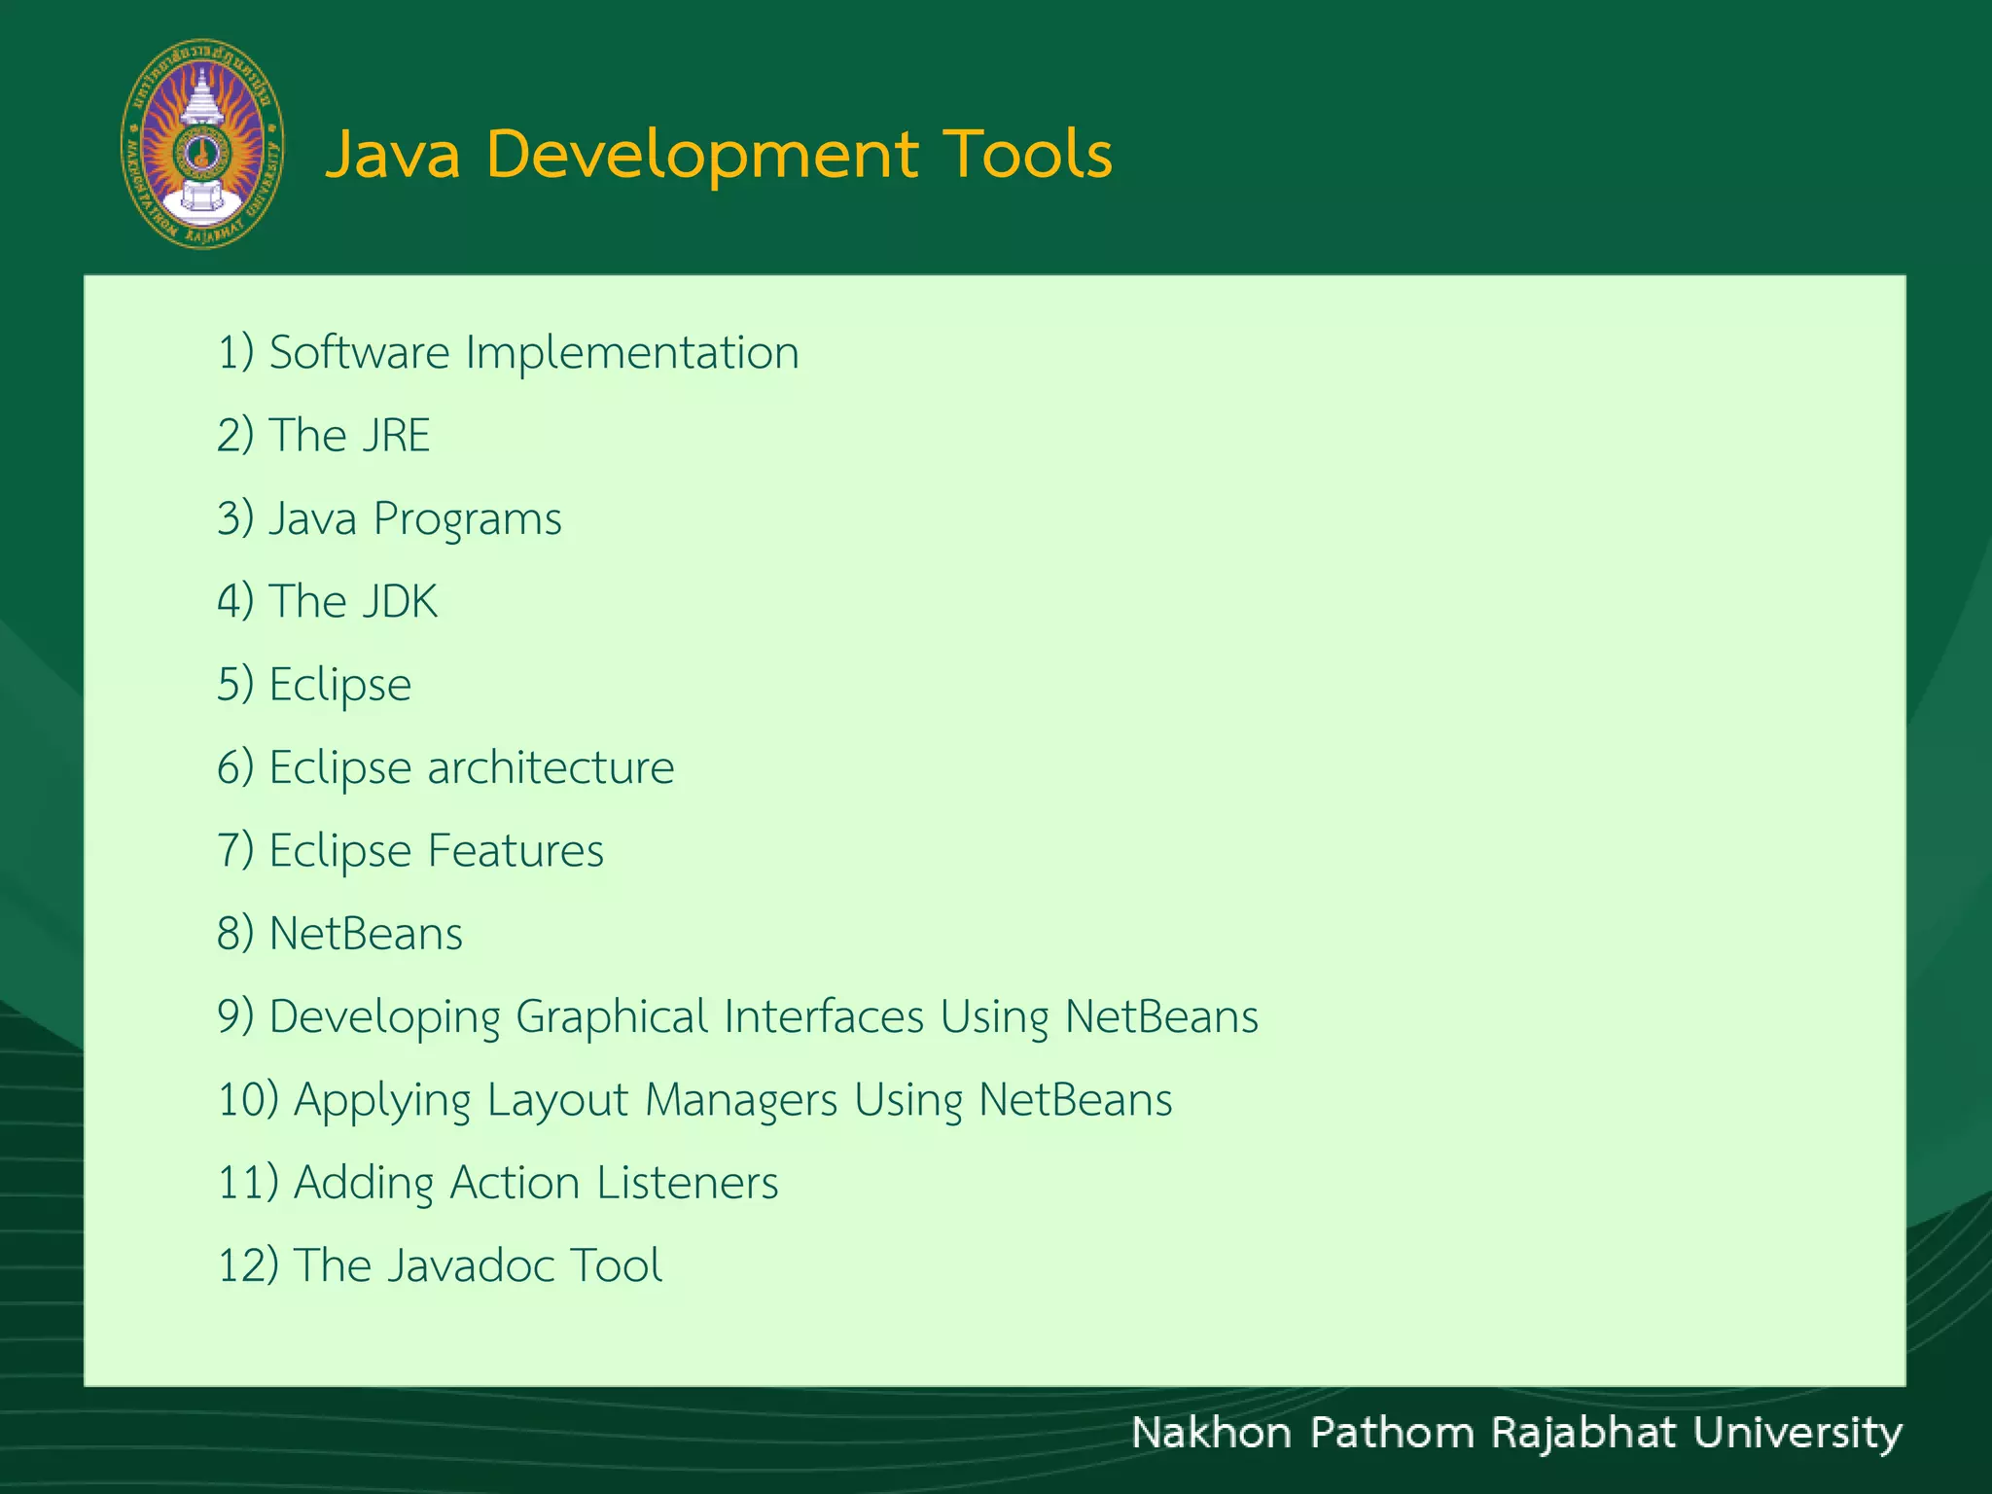Click list item '2) The JRE'
The image size is (1992, 1494).
coord(323,435)
